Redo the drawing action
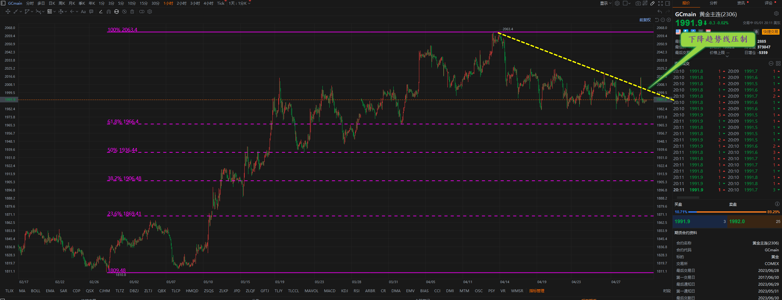Image resolution: width=782 pixels, height=300 pixels. pos(668,12)
